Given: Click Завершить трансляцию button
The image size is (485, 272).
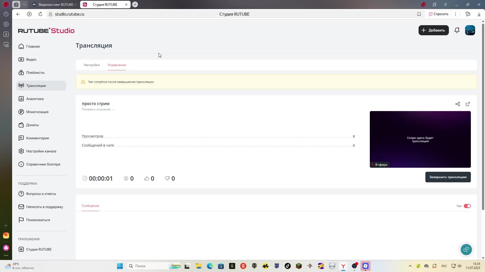Looking at the screenshot, I should tap(448, 177).
